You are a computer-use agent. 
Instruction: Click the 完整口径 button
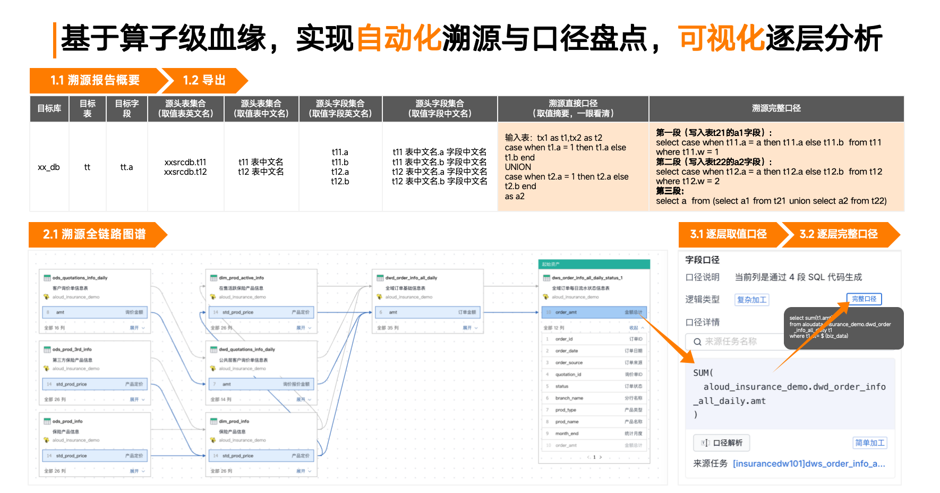click(x=864, y=299)
